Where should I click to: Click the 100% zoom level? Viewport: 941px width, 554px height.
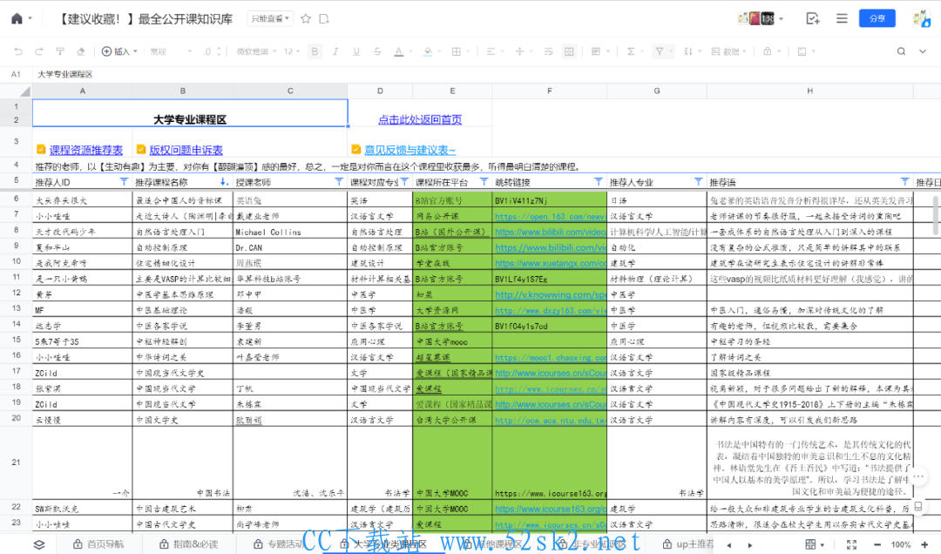[x=901, y=544]
